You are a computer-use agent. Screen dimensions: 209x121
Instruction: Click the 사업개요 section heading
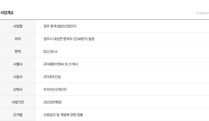click(7, 13)
